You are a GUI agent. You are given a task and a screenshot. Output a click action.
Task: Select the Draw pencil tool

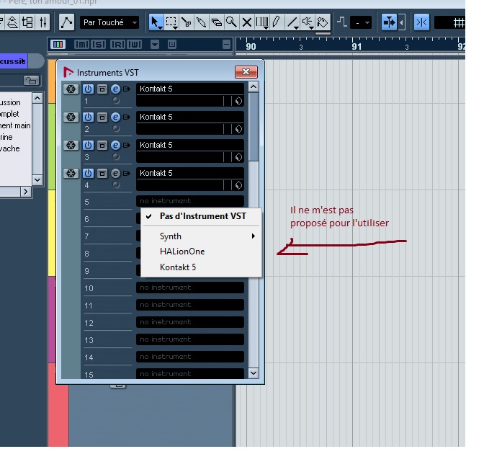click(x=277, y=22)
